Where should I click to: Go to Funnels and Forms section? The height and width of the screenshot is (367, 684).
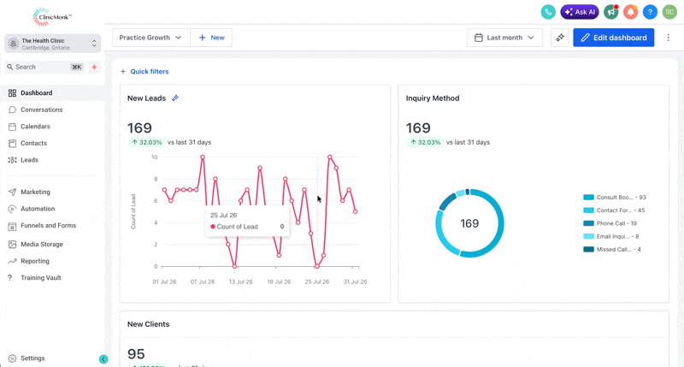(x=49, y=226)
